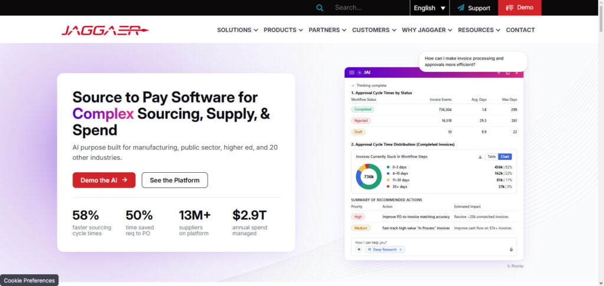The height and width of the screenshot is (286, 604).
Task: Open the Resources nav menu
Action: (479, 30)
